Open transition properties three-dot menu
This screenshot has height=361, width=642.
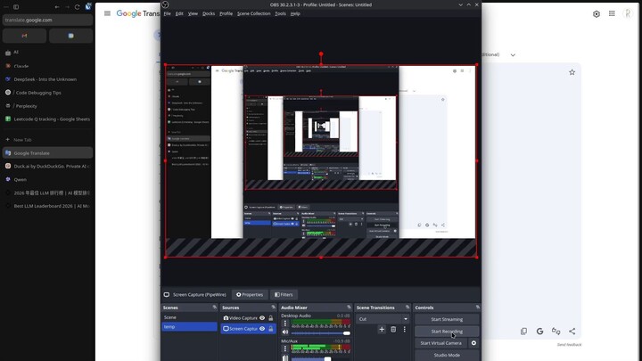tap(404, 330)
